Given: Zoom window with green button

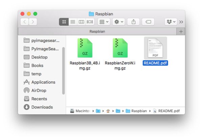Looking at the screenshot, I should [35, 14].
